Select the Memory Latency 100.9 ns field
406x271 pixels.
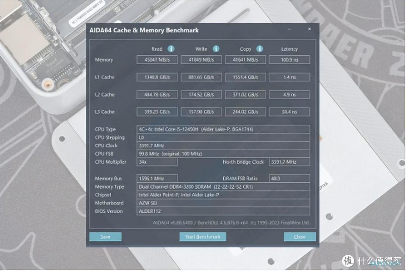pos(289,60)
